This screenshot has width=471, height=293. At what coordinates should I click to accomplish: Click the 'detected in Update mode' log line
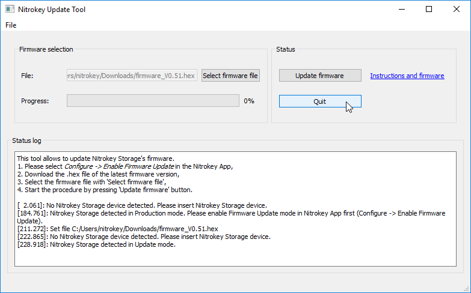[x=96, y=244]
